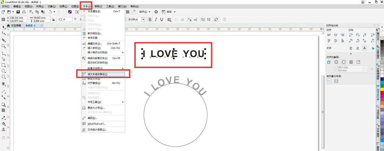Toggle Bold text formatting
The width and height of the screenshot is (384, 151).
tap(150, 20)
